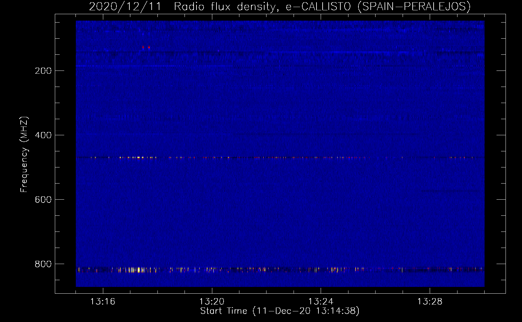Click the plot title mentioning e-CALLISTO SPAIN-PERALEJOS

pyautogui.click(x=280, y=6)
